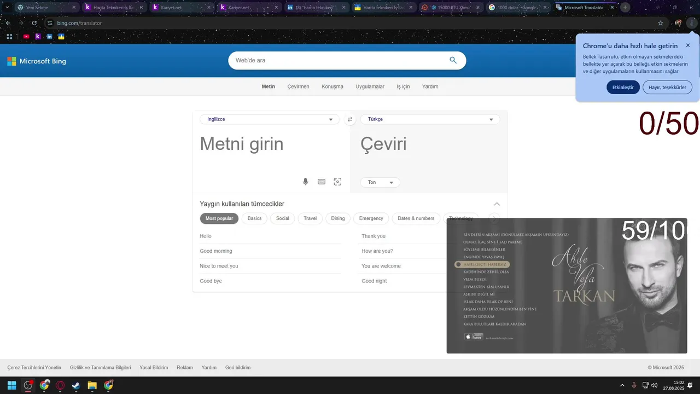Open the Türkçe target language dropdown
Image resolution: width=700 pixels, height=394 pixels.
click(430, 119)
